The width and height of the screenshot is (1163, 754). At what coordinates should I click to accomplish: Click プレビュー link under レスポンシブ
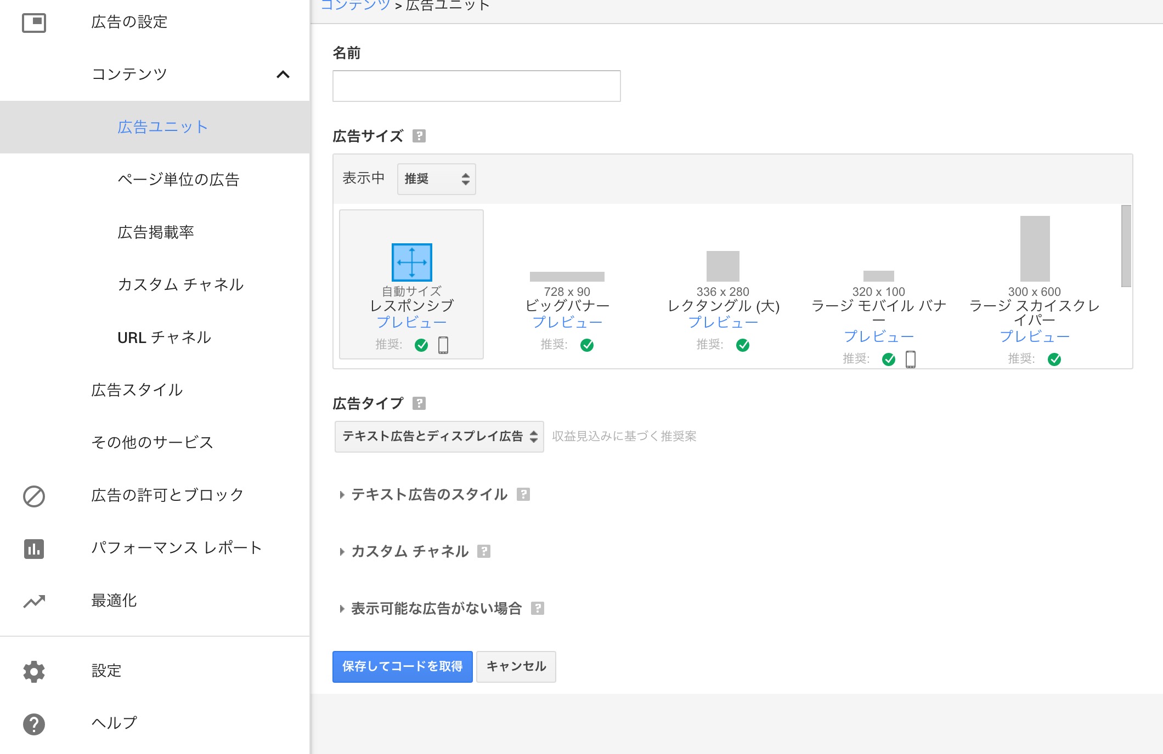coord(411,322)
